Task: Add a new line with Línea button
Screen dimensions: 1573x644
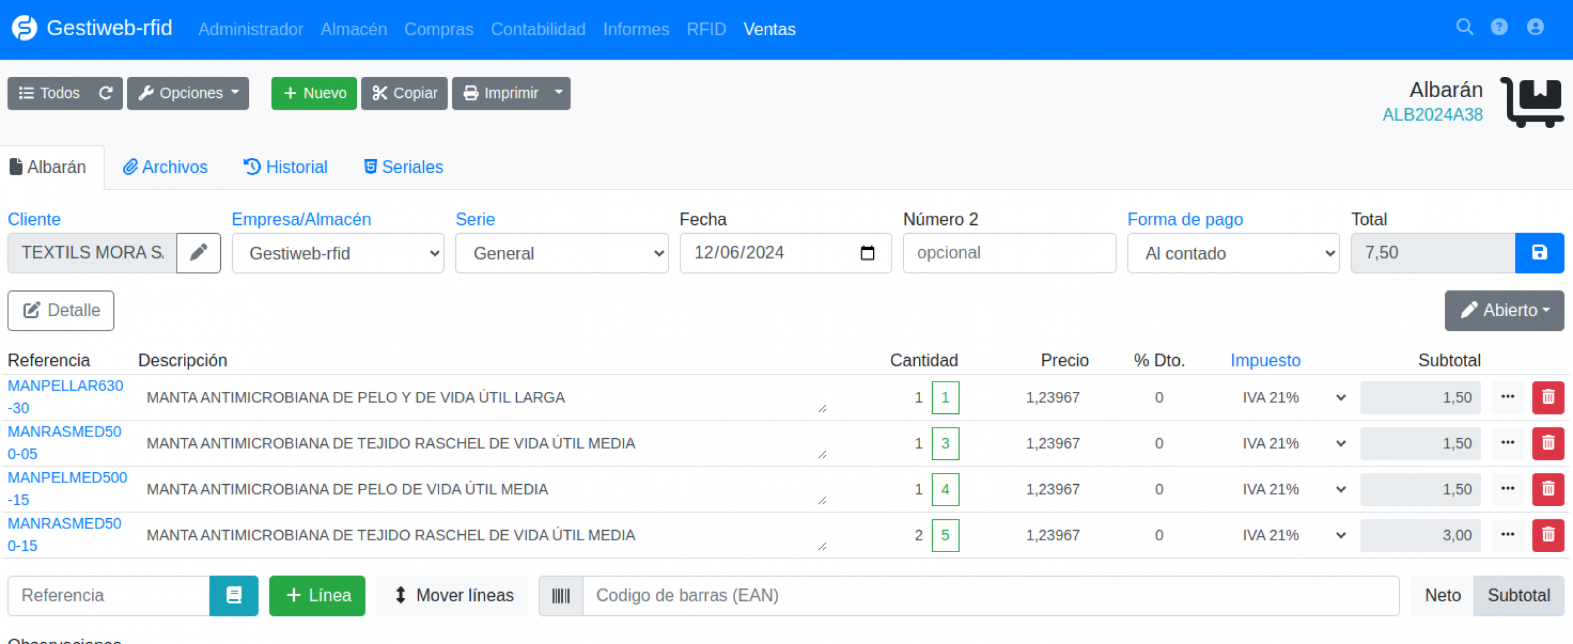Action: coord(317,595)
